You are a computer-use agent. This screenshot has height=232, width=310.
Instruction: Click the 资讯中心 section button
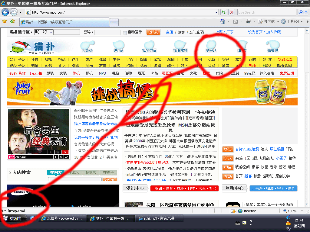click(x=135, y=188)
